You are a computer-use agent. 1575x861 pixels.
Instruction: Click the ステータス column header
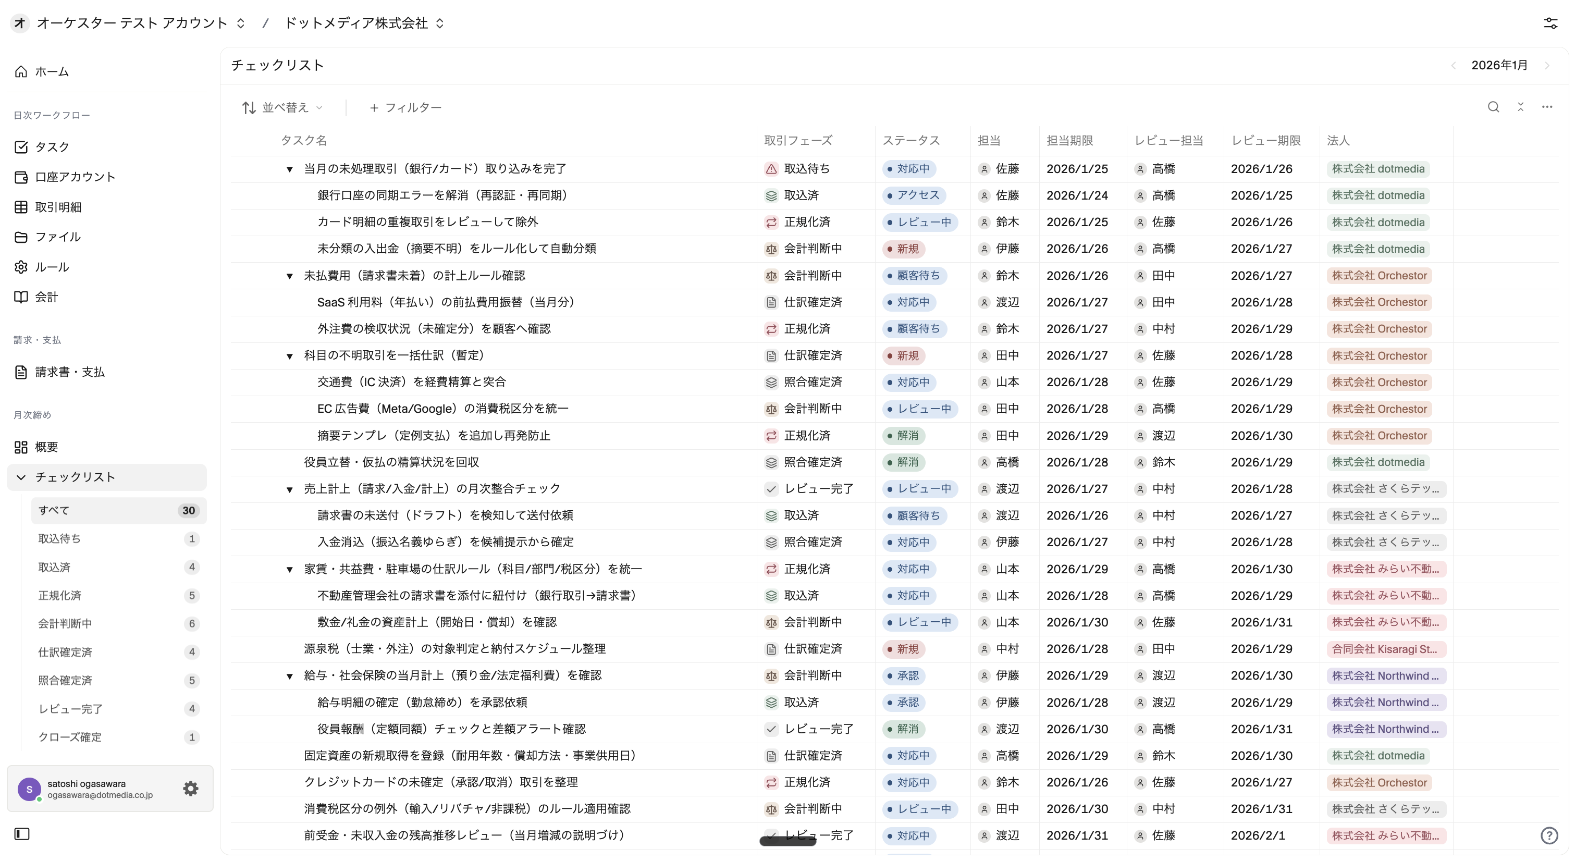(x=910, y=141)
